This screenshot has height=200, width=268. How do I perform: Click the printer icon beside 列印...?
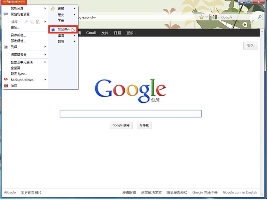[6, 47]
